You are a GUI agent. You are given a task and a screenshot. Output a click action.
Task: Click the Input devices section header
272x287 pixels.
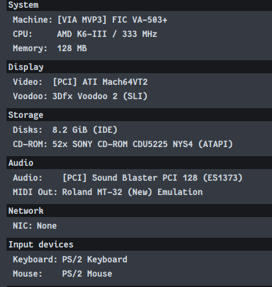(139, 244)
